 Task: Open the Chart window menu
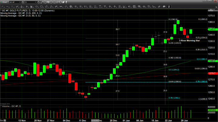4,2
